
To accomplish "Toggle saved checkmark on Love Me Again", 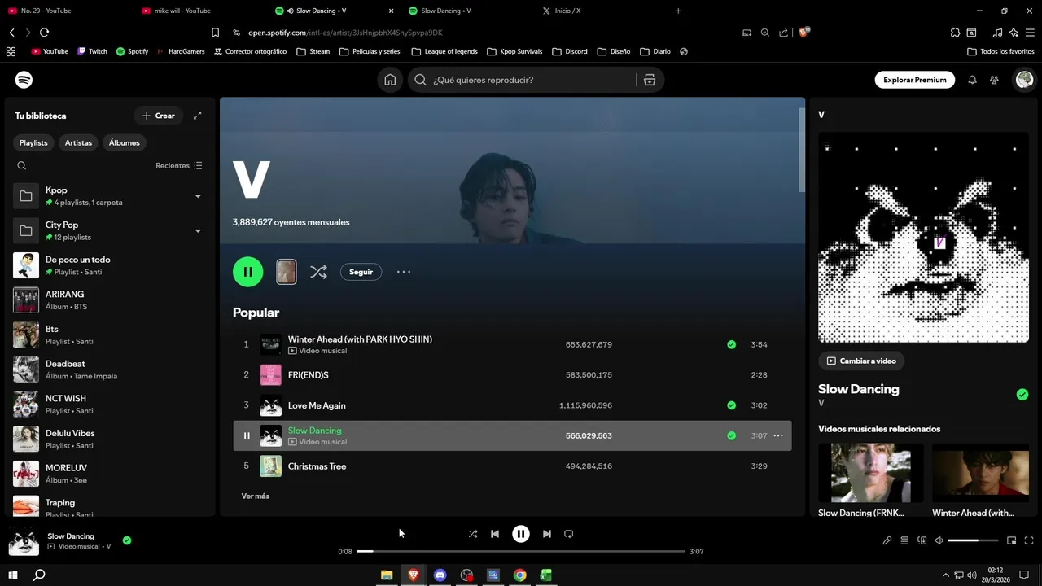I will click(731, 405).
